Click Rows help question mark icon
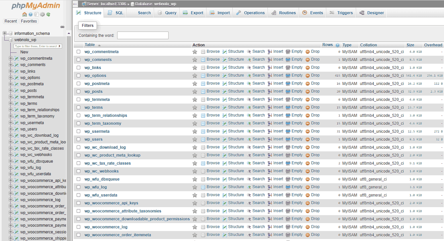This screenshot has width=444, height=241. 337,45
